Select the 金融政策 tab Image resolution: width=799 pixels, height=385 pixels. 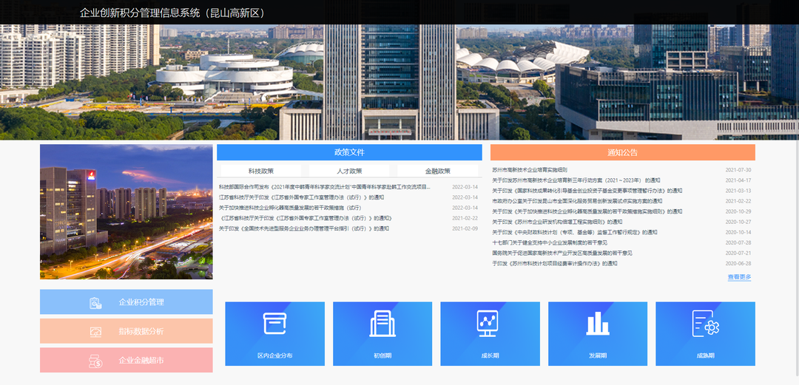437,171
